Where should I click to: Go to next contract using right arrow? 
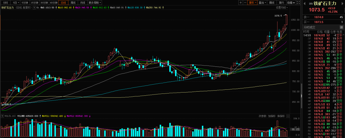342,3
